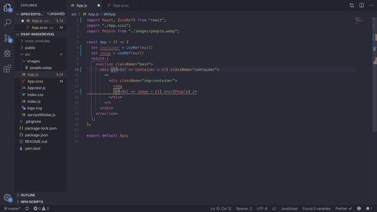Open the Run and Debug view

pos(8,54)
